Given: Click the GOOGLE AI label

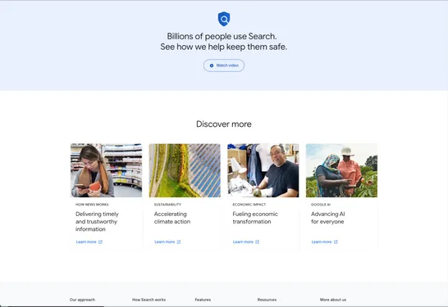Looking at the screenshot, I should coord(321,205).
